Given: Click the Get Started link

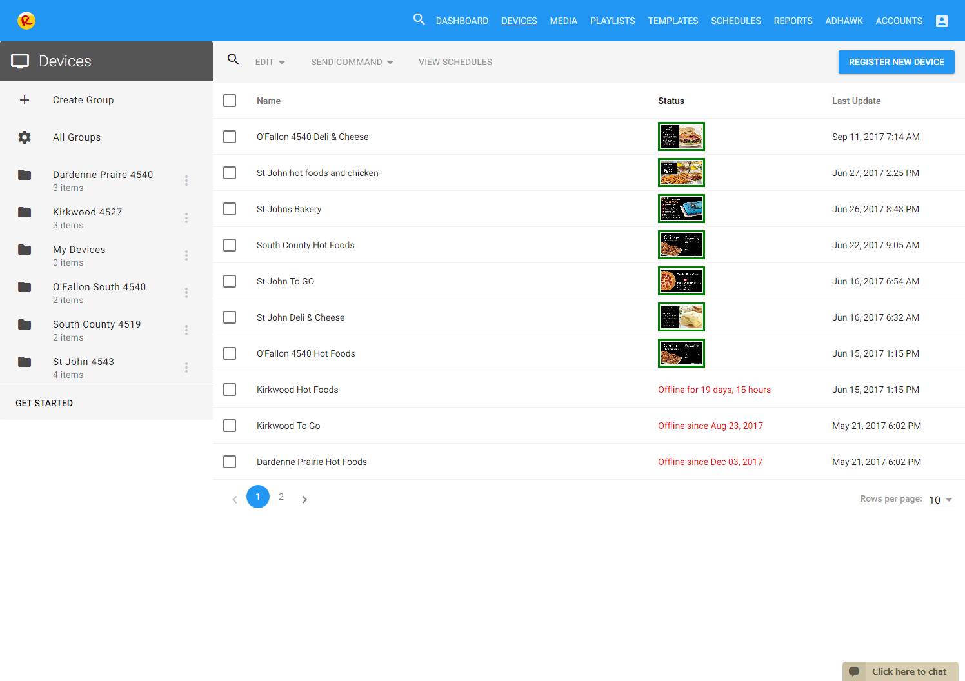Looking at the screenshot, I should click(44, 403).
